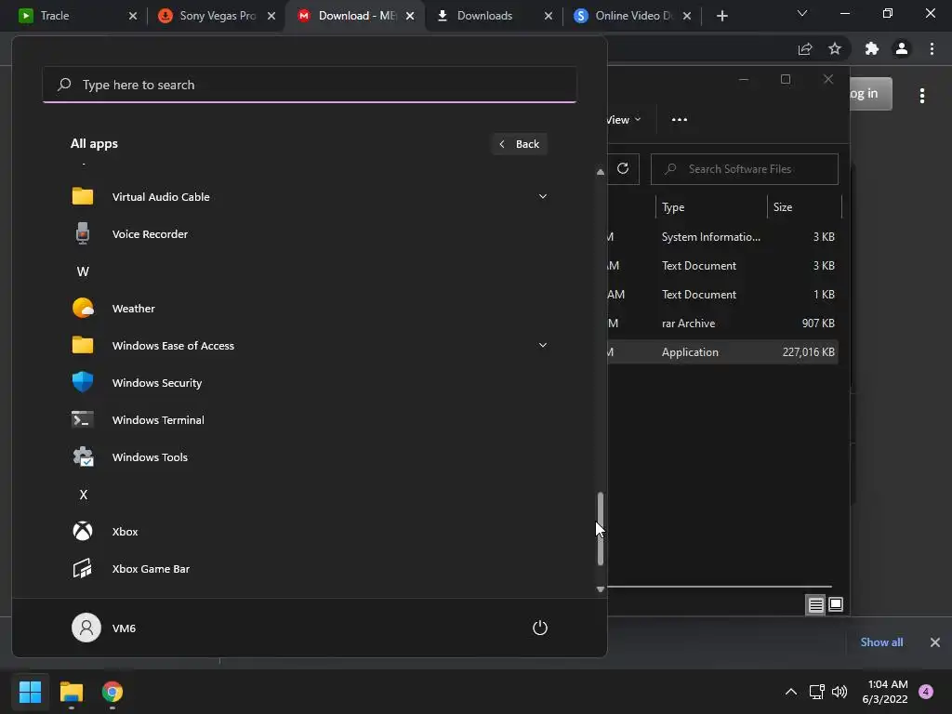Select the System Information file row
This screenshot has height=714, width=952.
pyautogui.click(x=723, y=237)
